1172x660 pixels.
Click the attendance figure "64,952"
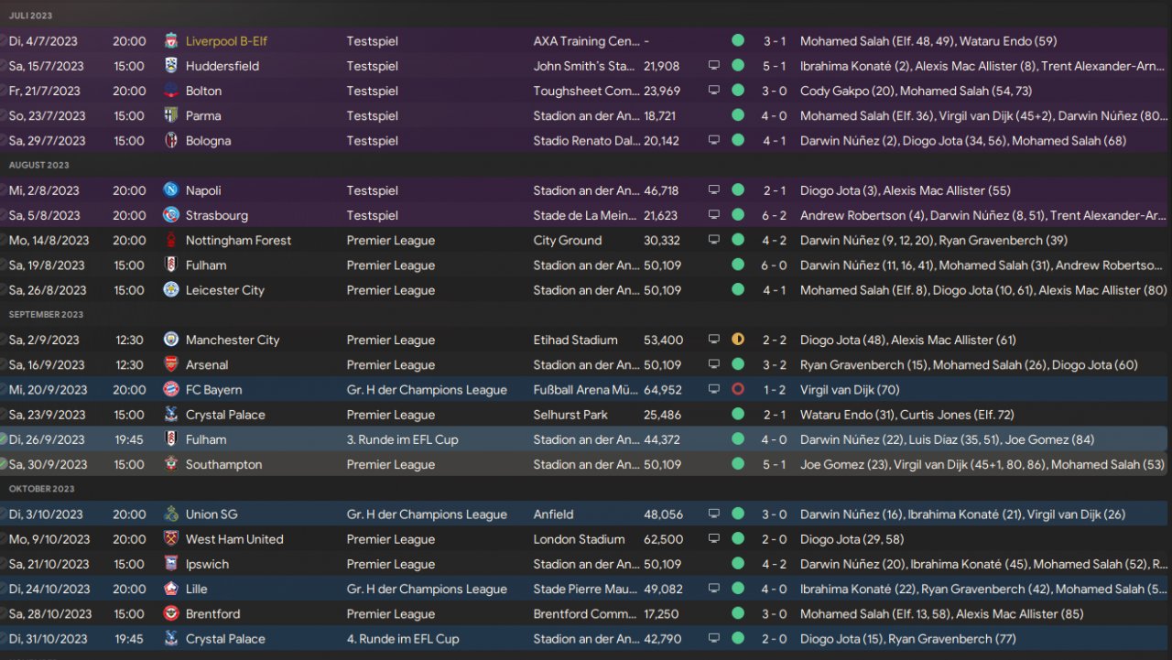pos(663,390)
